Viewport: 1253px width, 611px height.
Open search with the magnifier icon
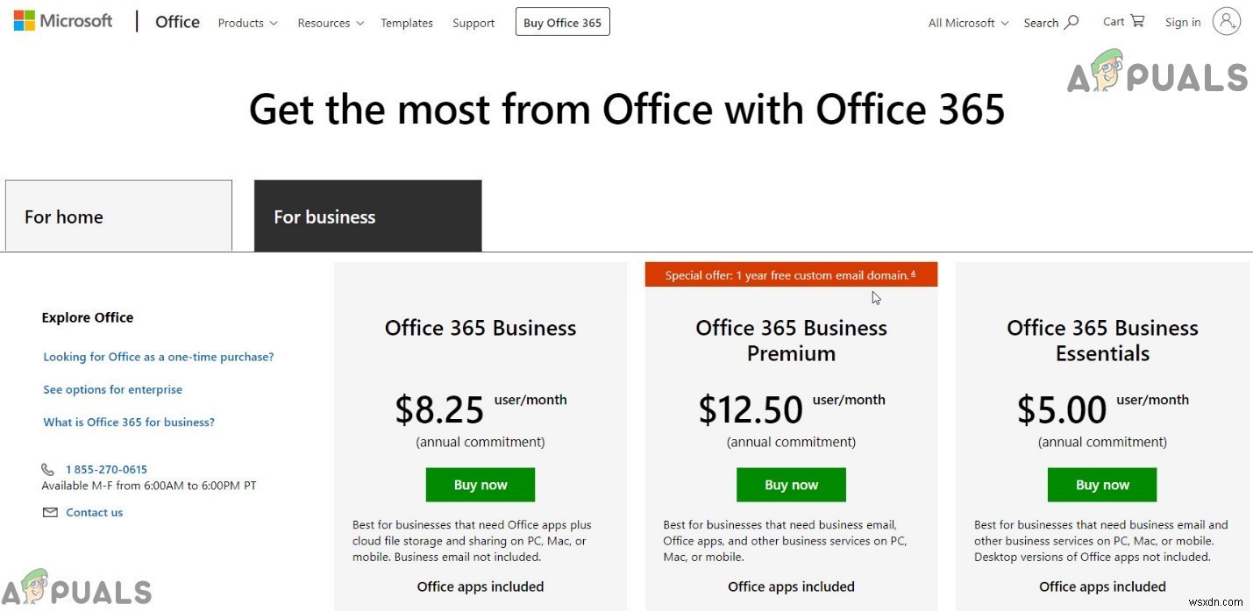[1071, 22]
